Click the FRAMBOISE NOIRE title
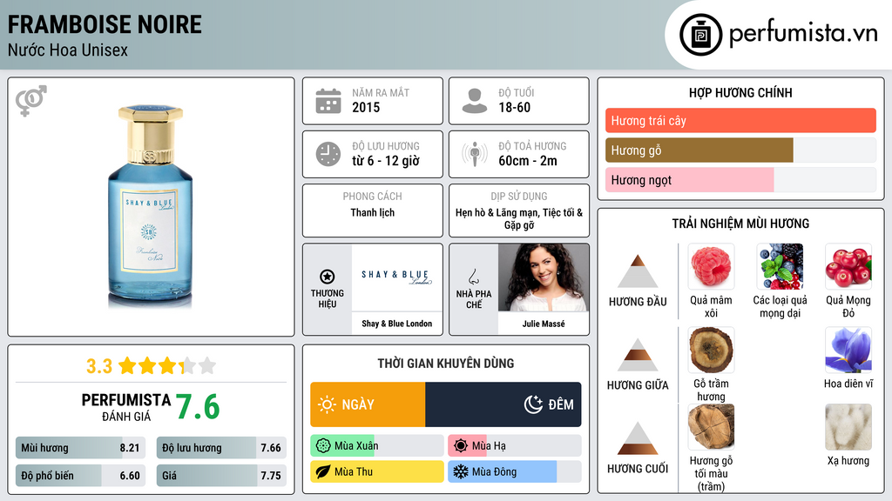The image size is (892, 501). click(x=105, y=24)
